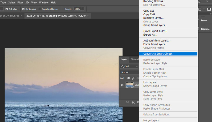Open the fx layer style icon
The width and height of the screenshot is (212, 122).
click(133, 102)
